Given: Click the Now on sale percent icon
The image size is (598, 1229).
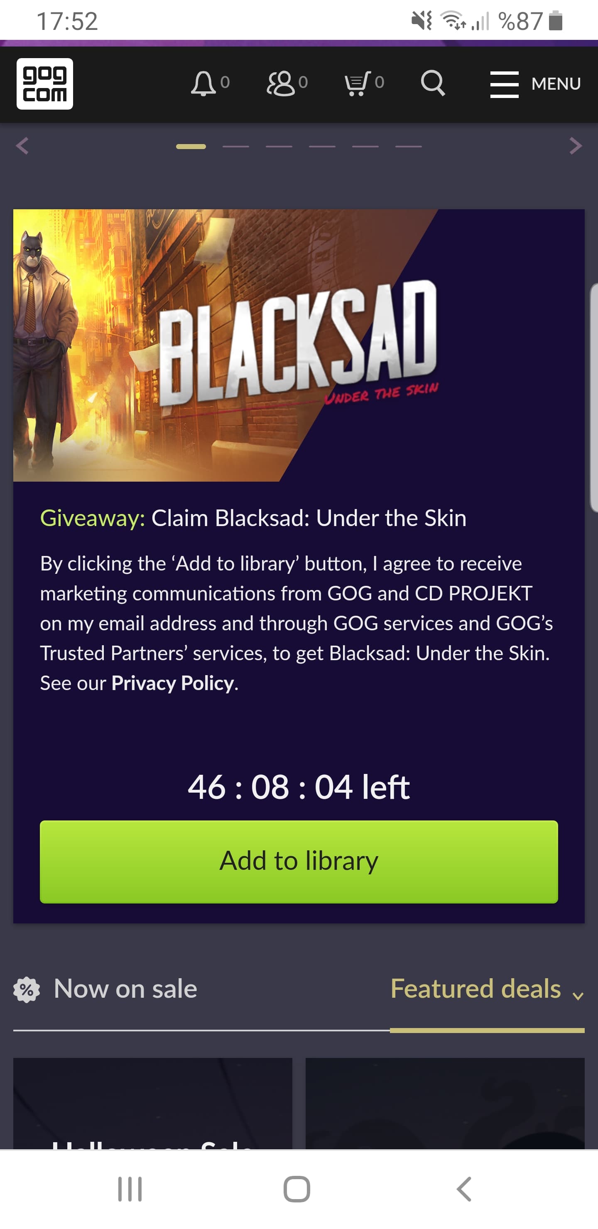Looking at the screenshot, I should pyautogui.click(x=27, y=990).
